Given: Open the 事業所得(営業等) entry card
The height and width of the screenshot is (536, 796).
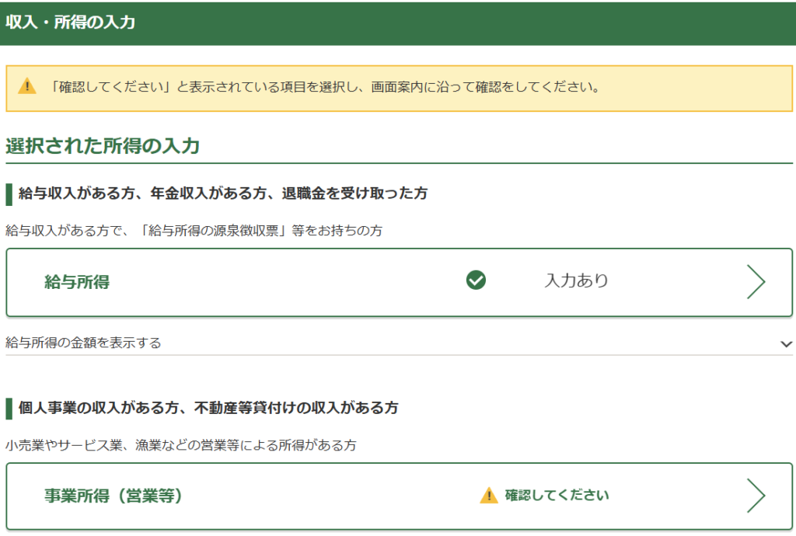Looking at the screenshot, I should tap(399, 496).
